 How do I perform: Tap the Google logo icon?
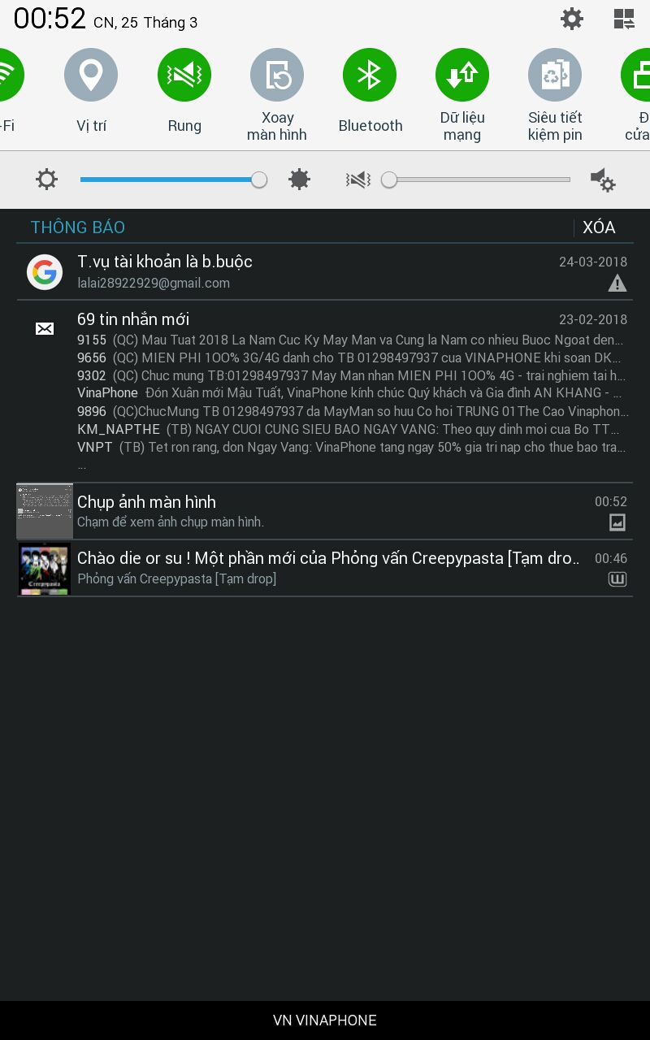tap(45, 272)
